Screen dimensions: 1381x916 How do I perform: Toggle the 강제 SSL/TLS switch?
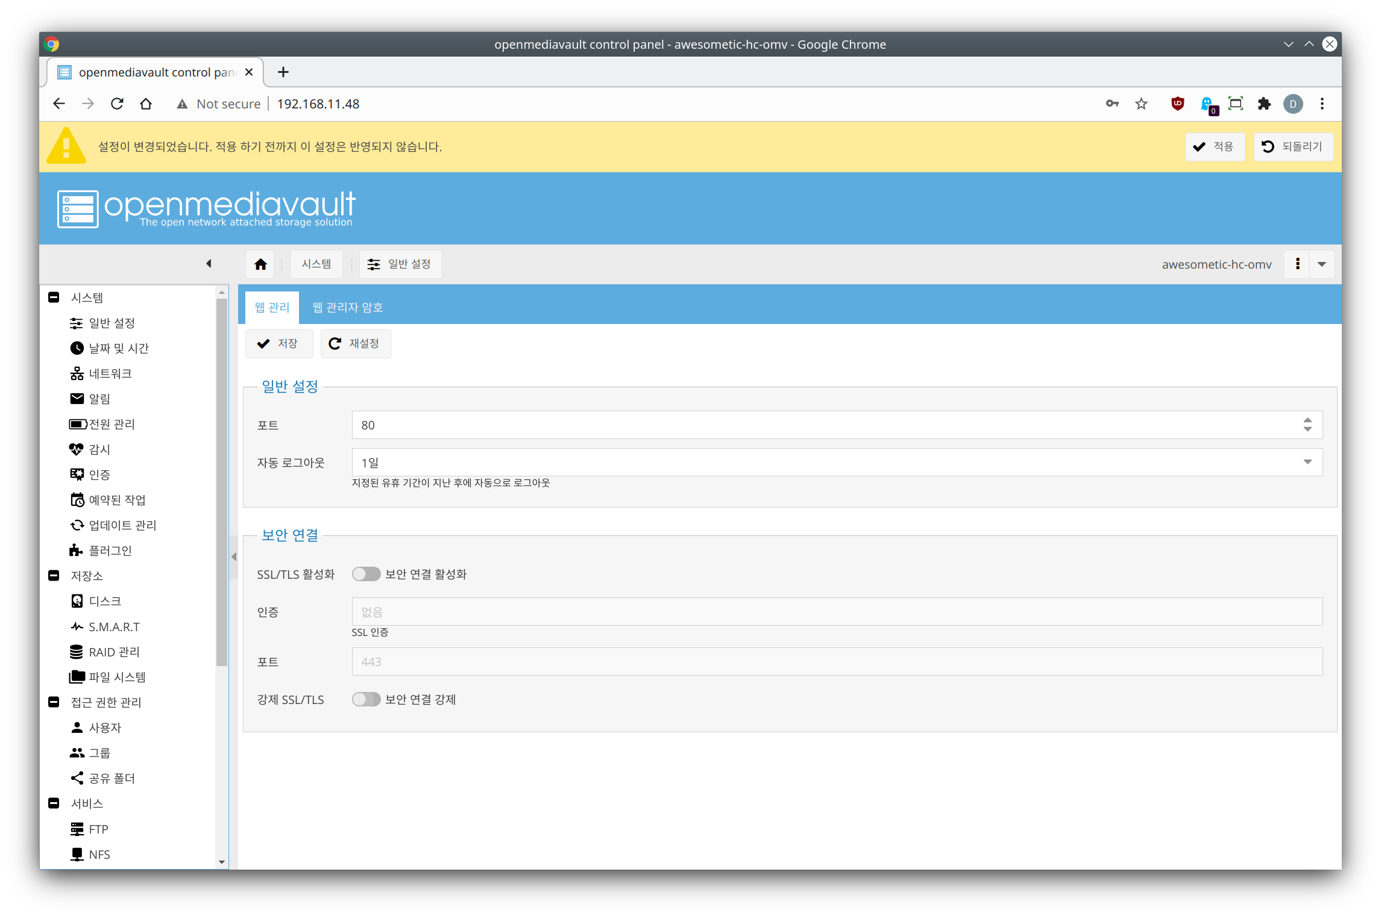366,699
